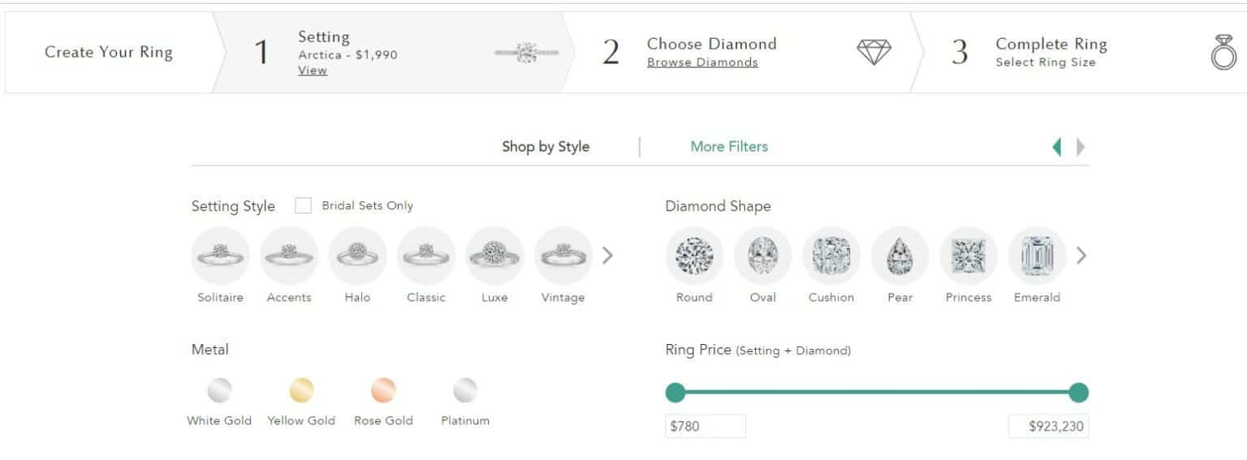The width and height of the screenshot is (1247, 460).
Task: Select the Solitaire setting style icon
Action: click(220, 256)
